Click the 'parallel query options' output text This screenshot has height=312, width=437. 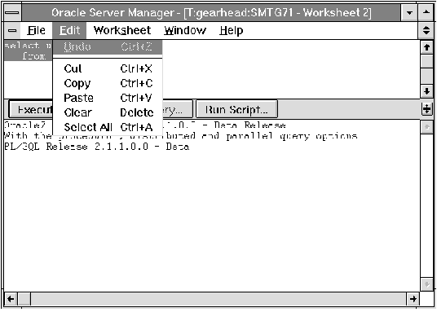pyautogui.click(x=292, y=136)
